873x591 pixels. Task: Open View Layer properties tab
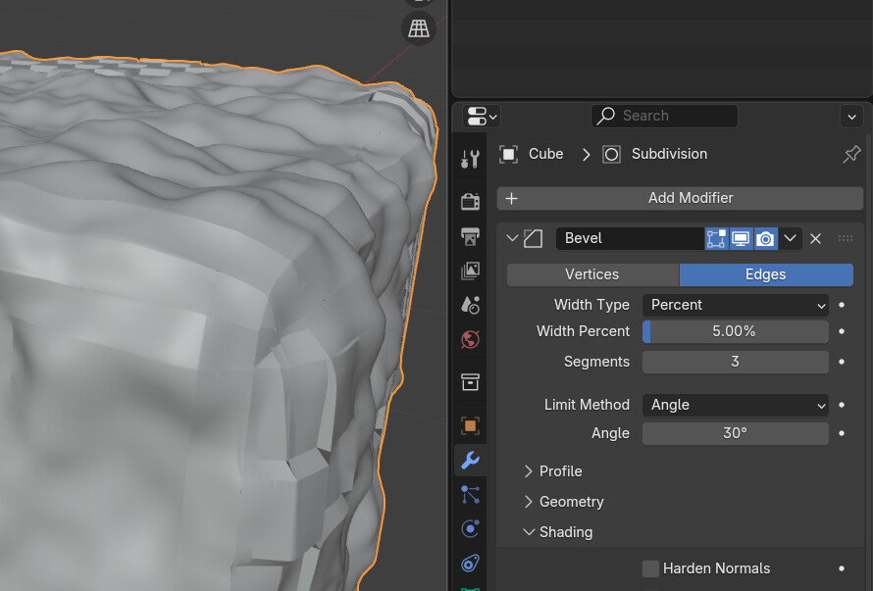coord(471,271)
